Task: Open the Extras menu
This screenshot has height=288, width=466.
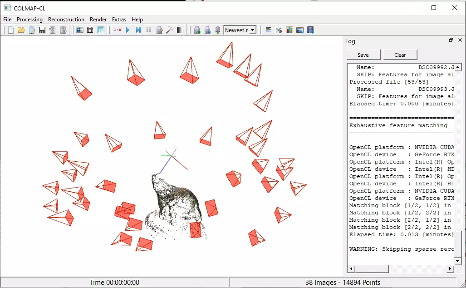Action: pyautogui.click(x=119, y=20)
